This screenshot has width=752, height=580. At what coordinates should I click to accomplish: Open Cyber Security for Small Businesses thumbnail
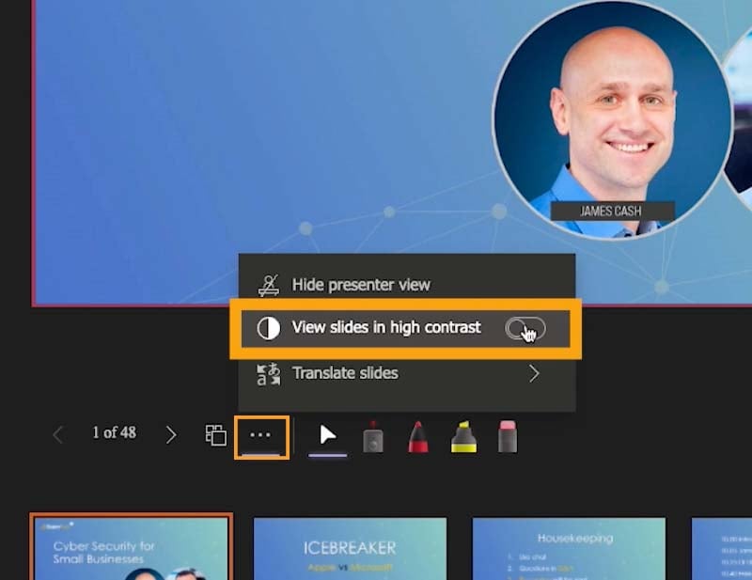[x=132, y=547]
